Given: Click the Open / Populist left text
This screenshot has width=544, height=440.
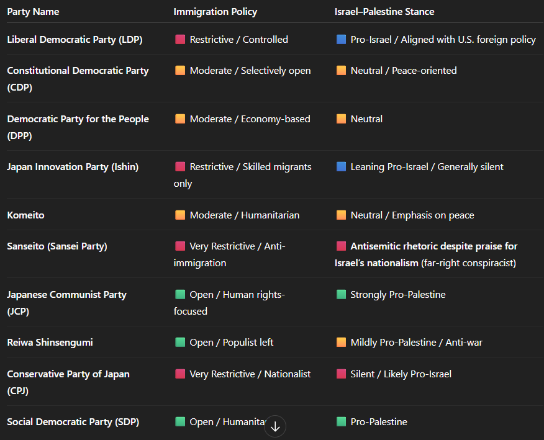Looking at the screenshot, I should coord(232,343).
